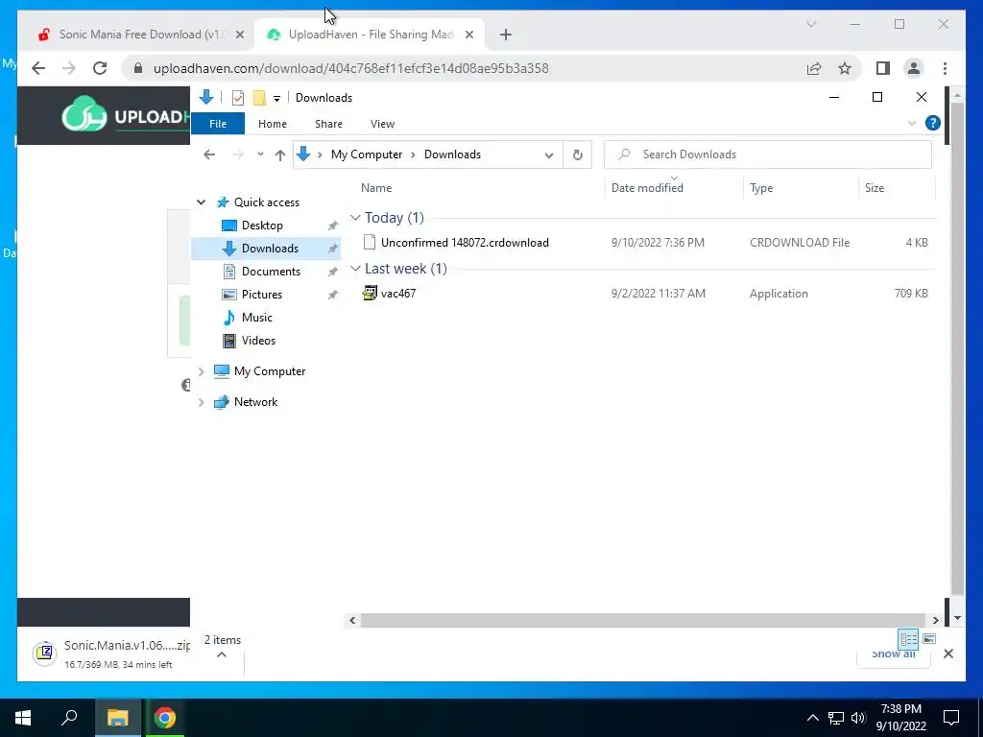The height and width of the screenshot is (737, 983).
Task: Open the Chrome profile avatar
Action: click(914, 68)
